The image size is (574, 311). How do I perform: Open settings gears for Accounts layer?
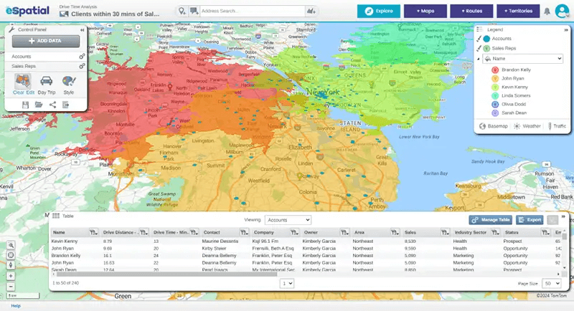pos(82,55)
